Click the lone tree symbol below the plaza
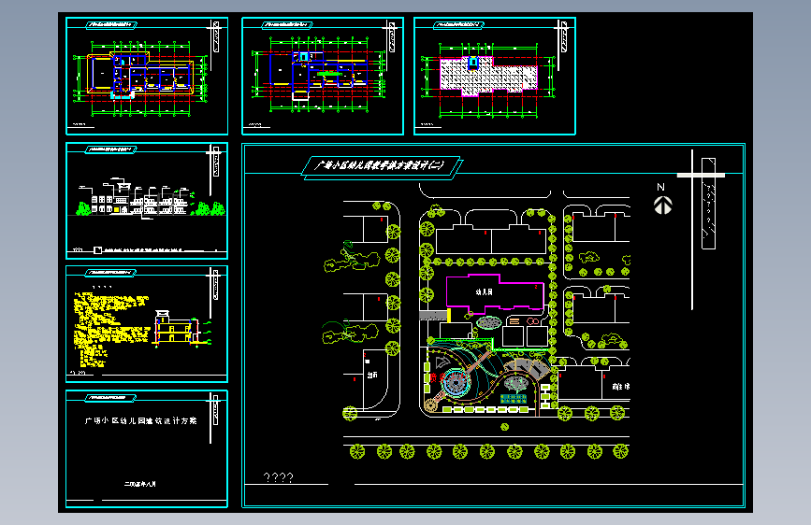811x525 pixels. (505, 427)
